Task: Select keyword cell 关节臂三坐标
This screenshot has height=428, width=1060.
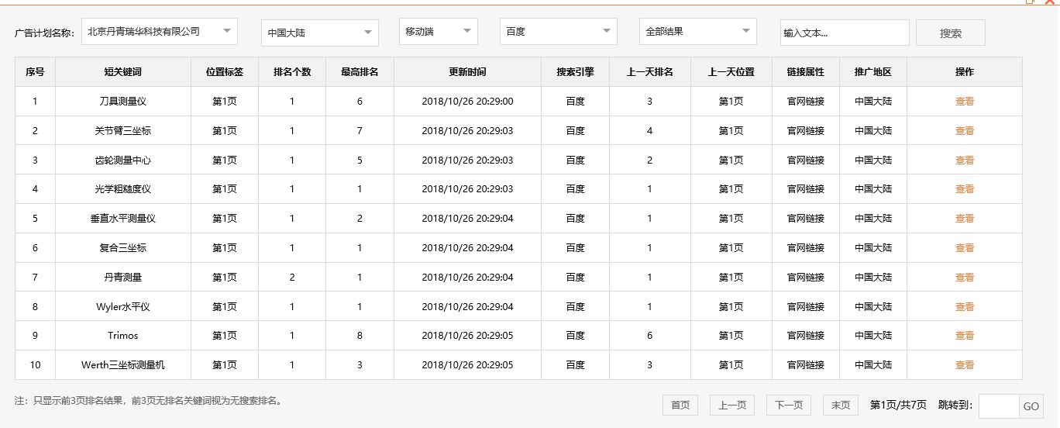Action: [123, 131]
